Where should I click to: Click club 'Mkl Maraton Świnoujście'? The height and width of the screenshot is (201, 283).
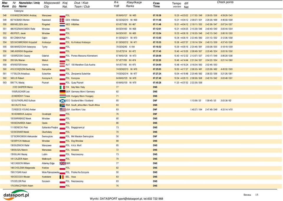(x=82, y=136)
